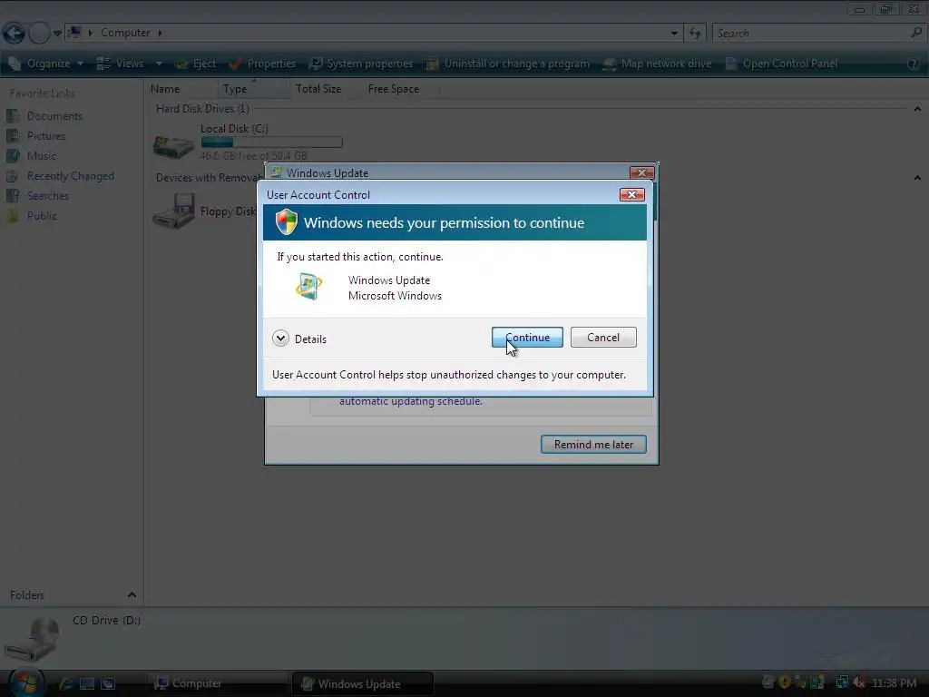Open the address bar history dropdown
Screen dimensions: 929x697
pyautogui.click(x=674, y=34)
